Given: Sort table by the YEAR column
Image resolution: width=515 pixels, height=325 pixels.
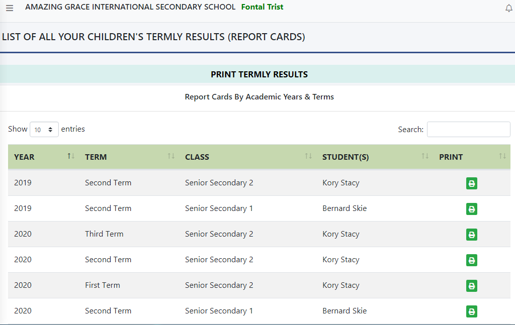Looking at the screenshot, I should [x=24, y=157].
